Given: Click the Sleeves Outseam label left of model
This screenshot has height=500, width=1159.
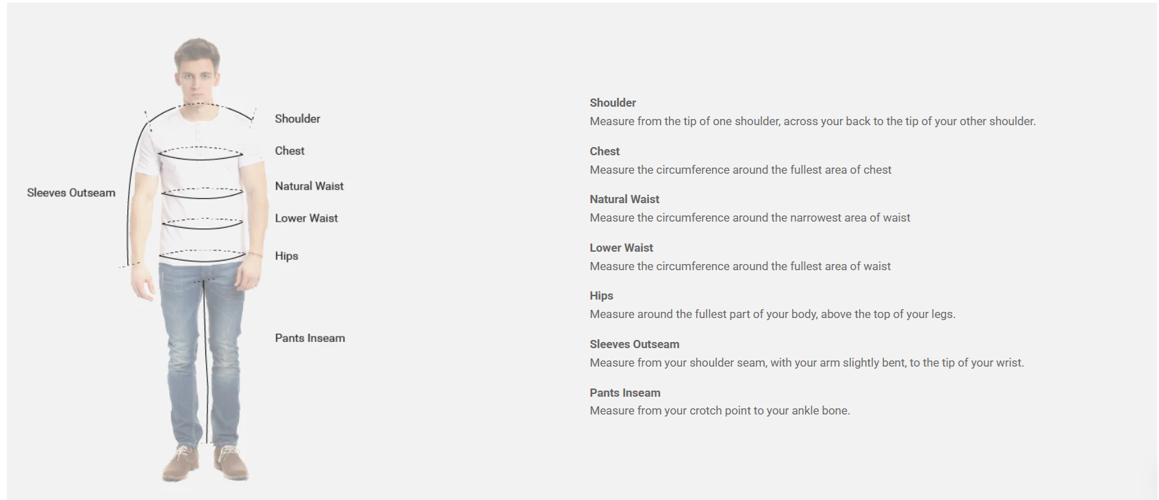Looking at the screenshot, I should pos(71,193).
